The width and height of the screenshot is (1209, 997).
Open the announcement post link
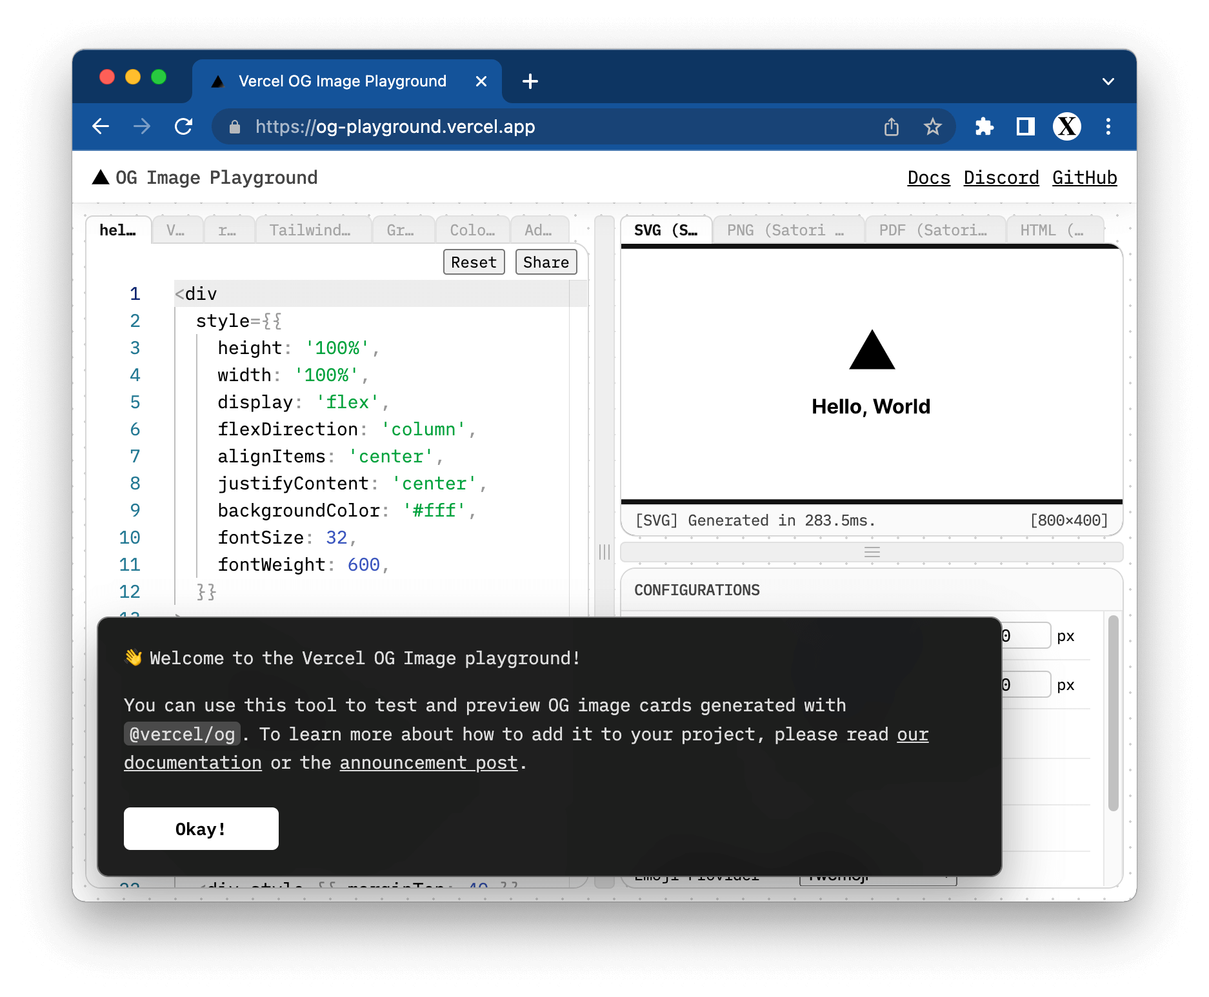pyautogui.click(x=428, y=763)
